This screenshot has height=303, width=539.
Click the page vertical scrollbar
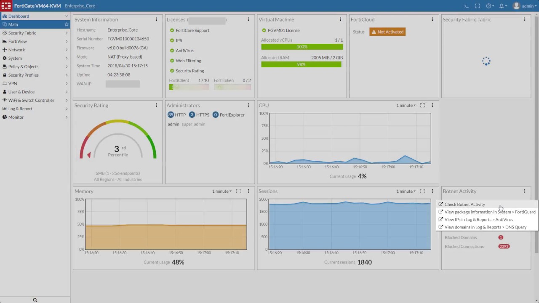point(536,135)
